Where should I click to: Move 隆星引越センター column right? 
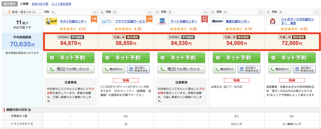[225, 12]
